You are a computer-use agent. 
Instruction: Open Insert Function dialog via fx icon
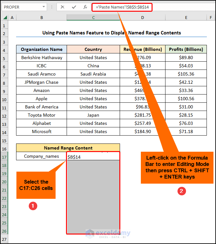point(85,7)
